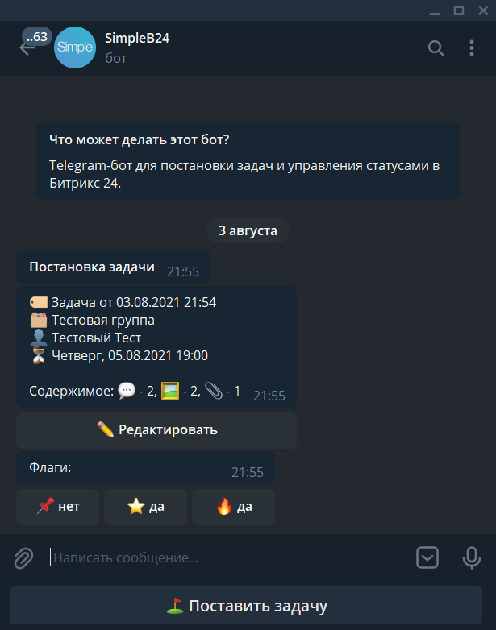
Task: Open the SimpleB24 chat title
Action: tap(137, 38)
